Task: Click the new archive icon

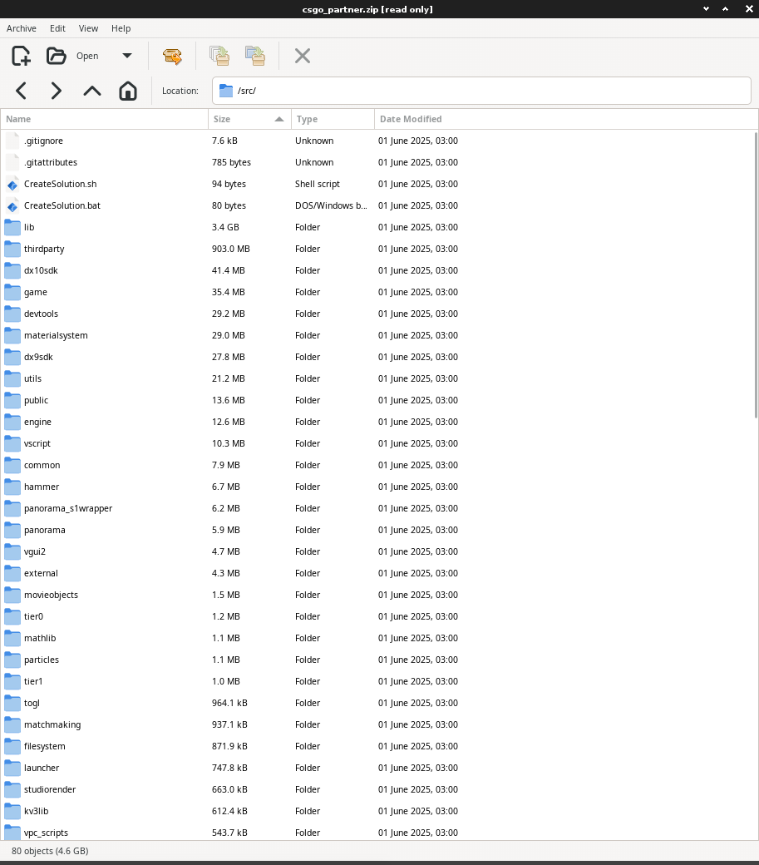Action: click(x=21, y=56)
